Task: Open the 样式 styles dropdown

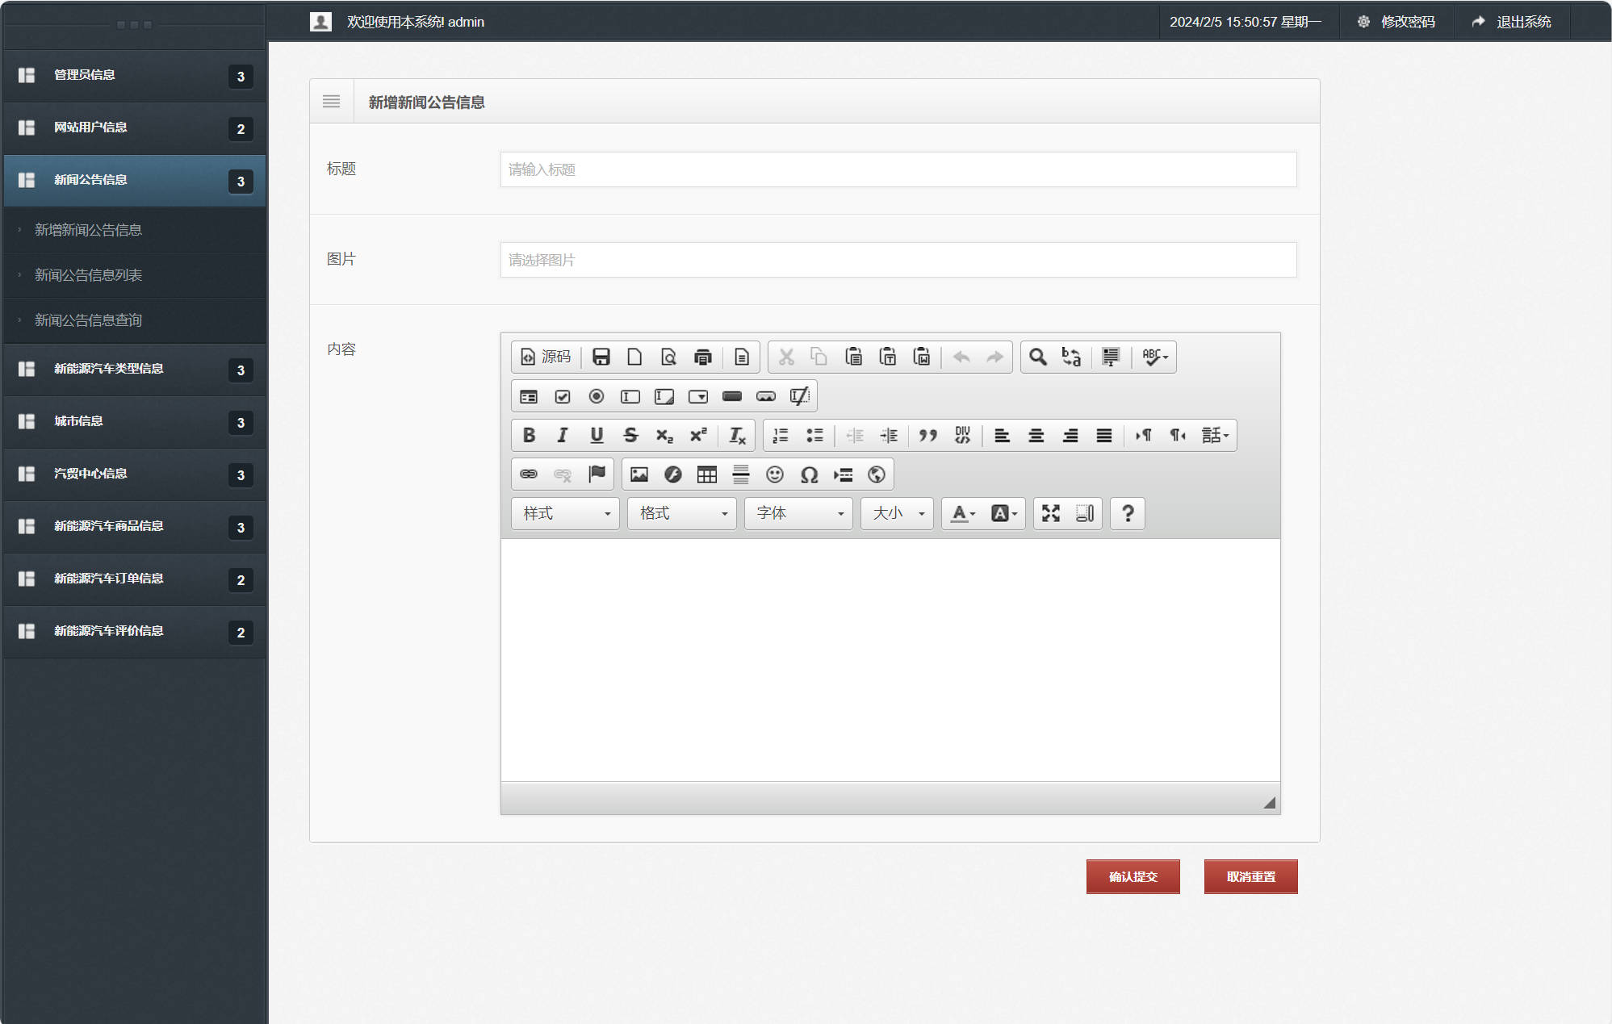Action: pyautogui.click(x=565, y=513)
